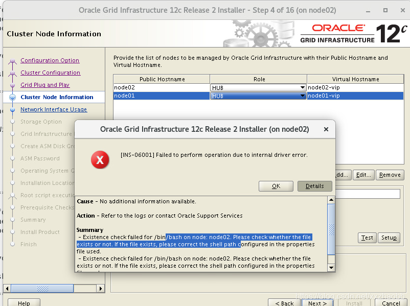Click the Summary step in sidebar
The width and height of the screenshot is (410, 306).
(33, 220)
